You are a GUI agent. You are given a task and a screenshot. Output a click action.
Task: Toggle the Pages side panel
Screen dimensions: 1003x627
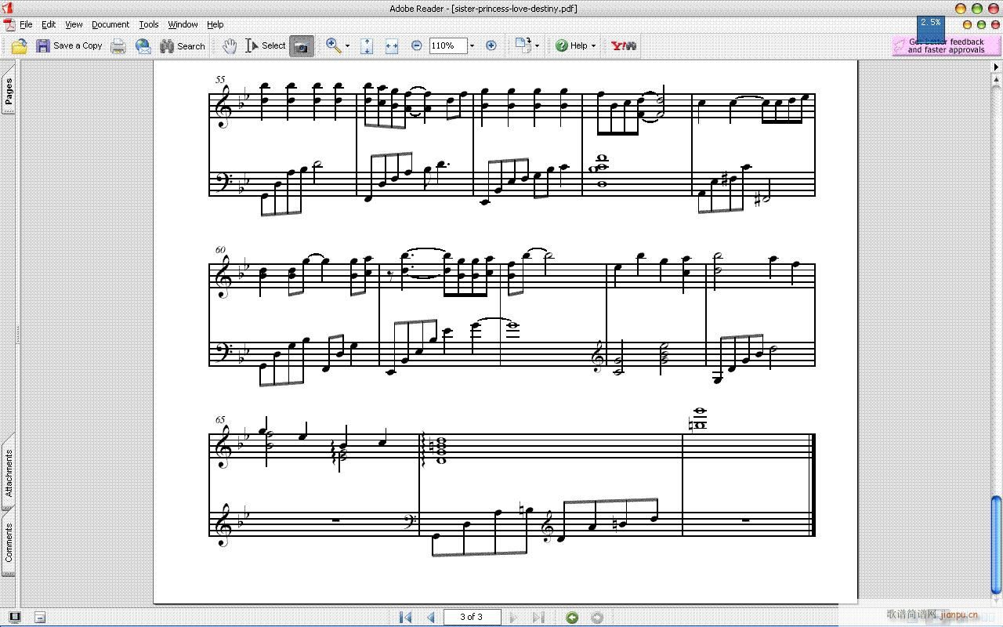tap(9, 91)
